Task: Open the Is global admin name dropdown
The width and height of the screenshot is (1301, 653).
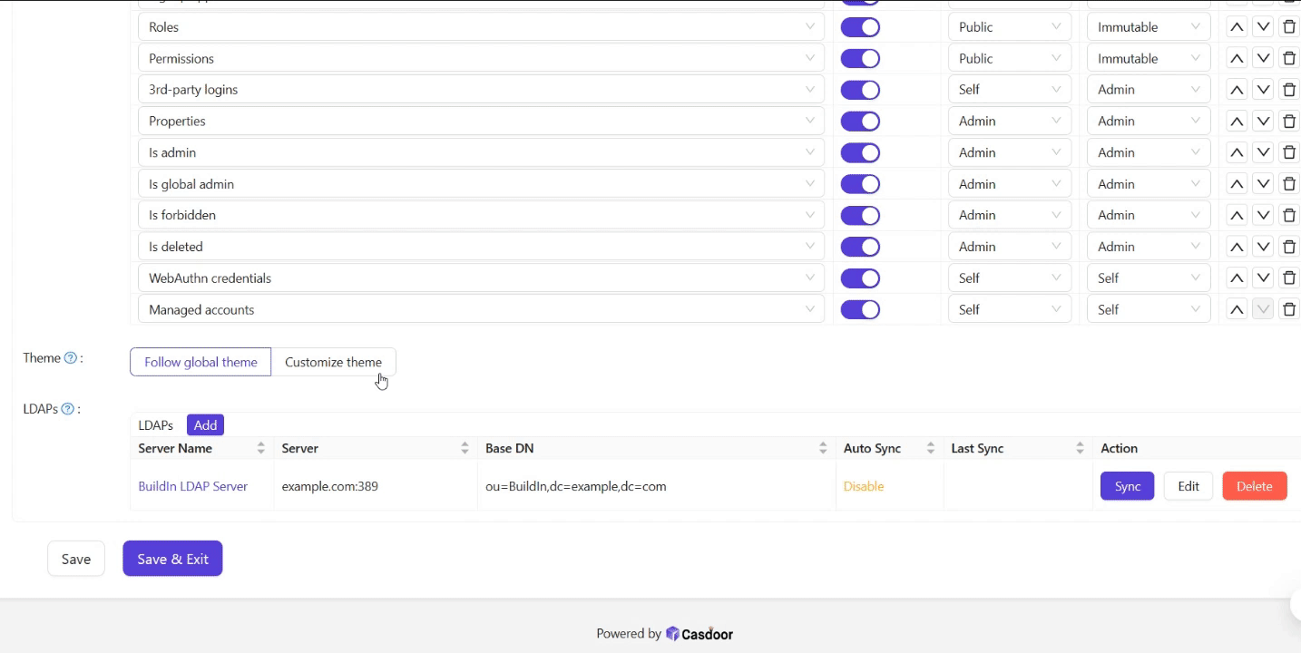Action: pos(481,184)
